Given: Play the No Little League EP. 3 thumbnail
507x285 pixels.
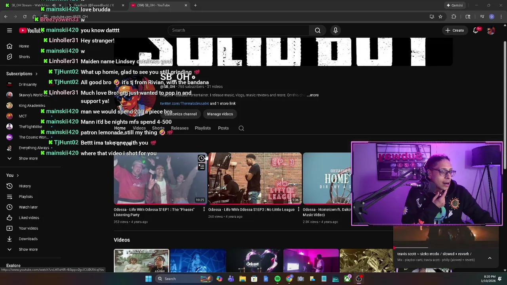Looking at the screenshot, I should point(255,179).
